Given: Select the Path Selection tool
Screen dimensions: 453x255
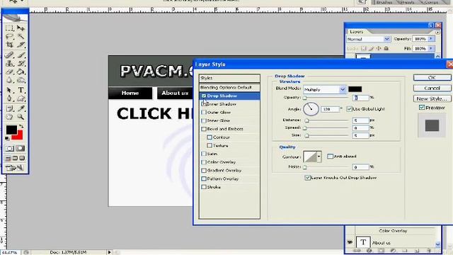Looking at the screenshot, I should point(9,90).
